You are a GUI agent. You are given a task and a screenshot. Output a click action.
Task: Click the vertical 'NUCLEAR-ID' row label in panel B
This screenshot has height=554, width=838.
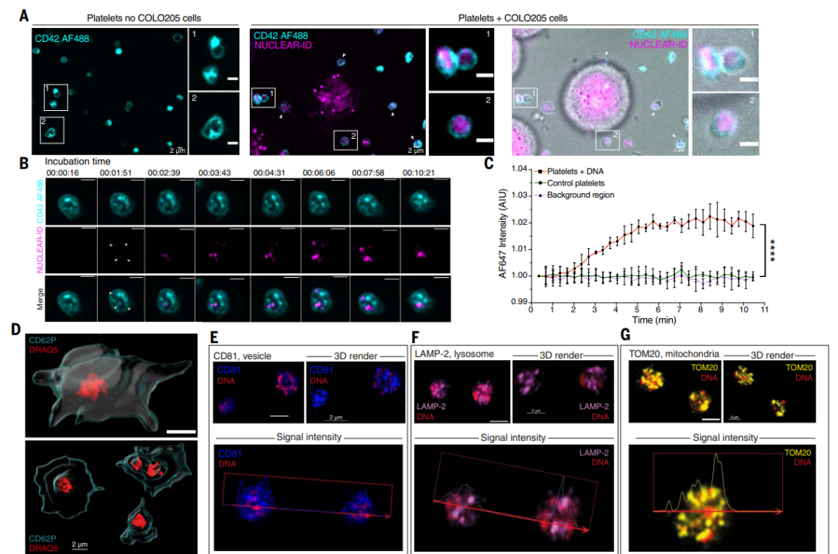pyautogui.click(x=40, y=250)
